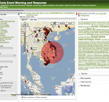Click the 'Diarrhea' tag
This screenshot has height=102, width=109.
[90, 34]
